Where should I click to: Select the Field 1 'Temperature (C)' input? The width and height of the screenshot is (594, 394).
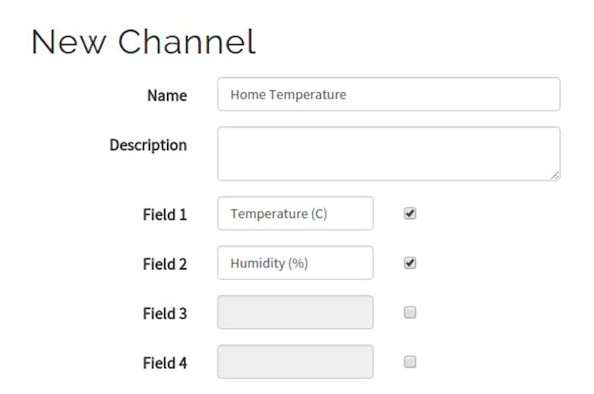pos(295,213)
